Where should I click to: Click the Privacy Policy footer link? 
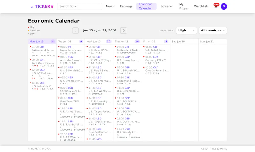coord(219,149)
